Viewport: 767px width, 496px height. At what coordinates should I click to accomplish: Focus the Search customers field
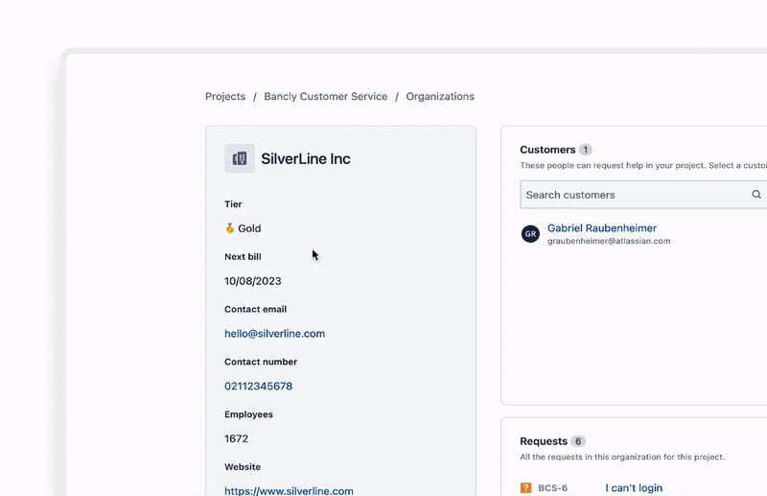pyautogui.click(x=643, y=195)
